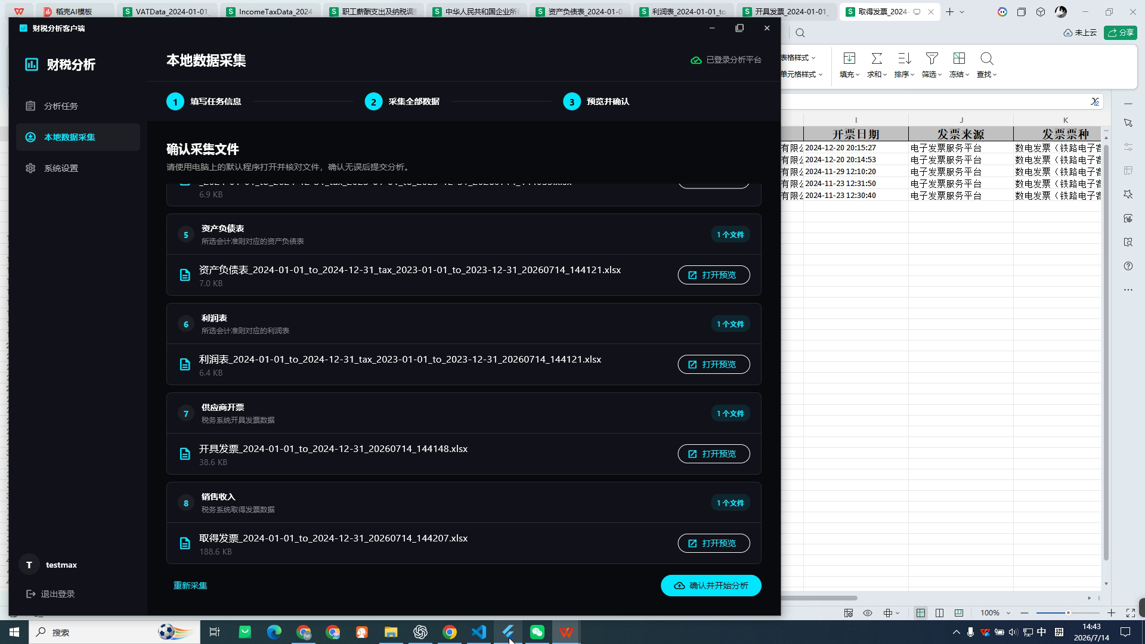Click 筛选 funnel icon in WPS
The width and height of the screenshot is (1145, 644).
[932, 58]
